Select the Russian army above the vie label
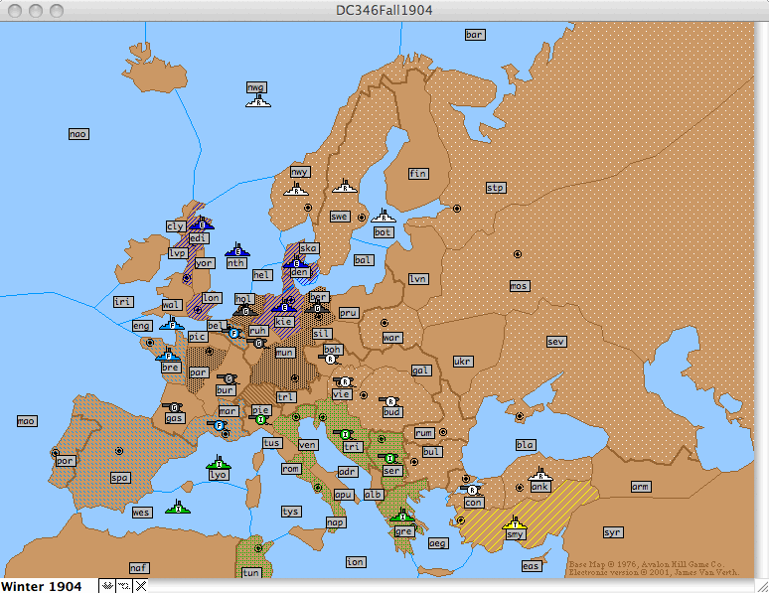 coord(345,381)
